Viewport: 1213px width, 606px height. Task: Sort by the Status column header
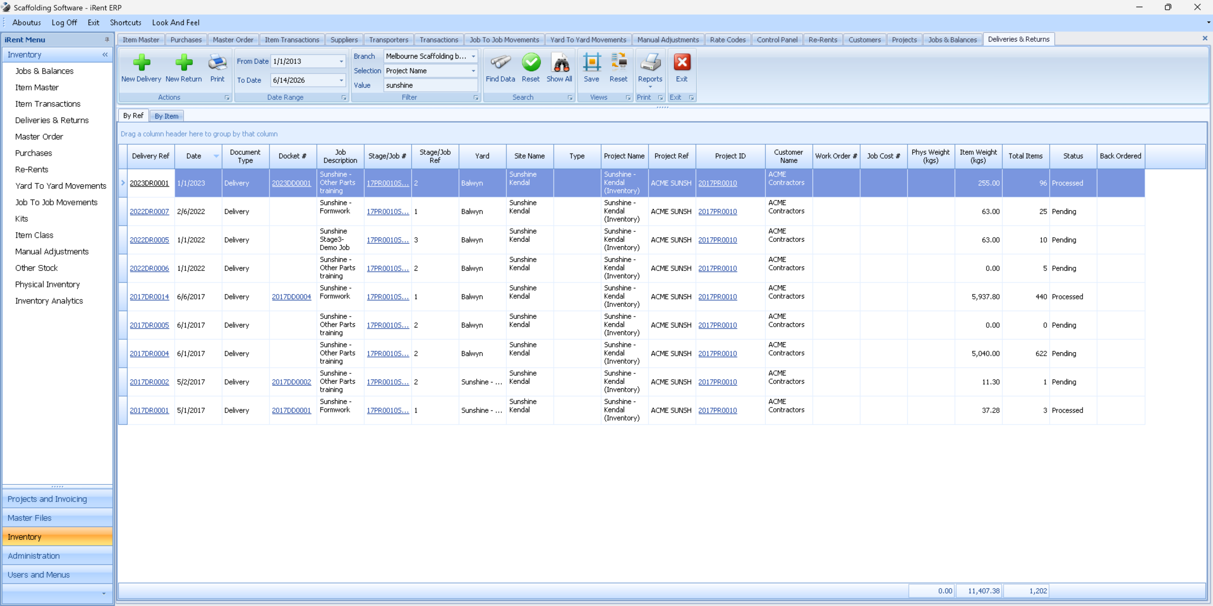click(1073, 156)
